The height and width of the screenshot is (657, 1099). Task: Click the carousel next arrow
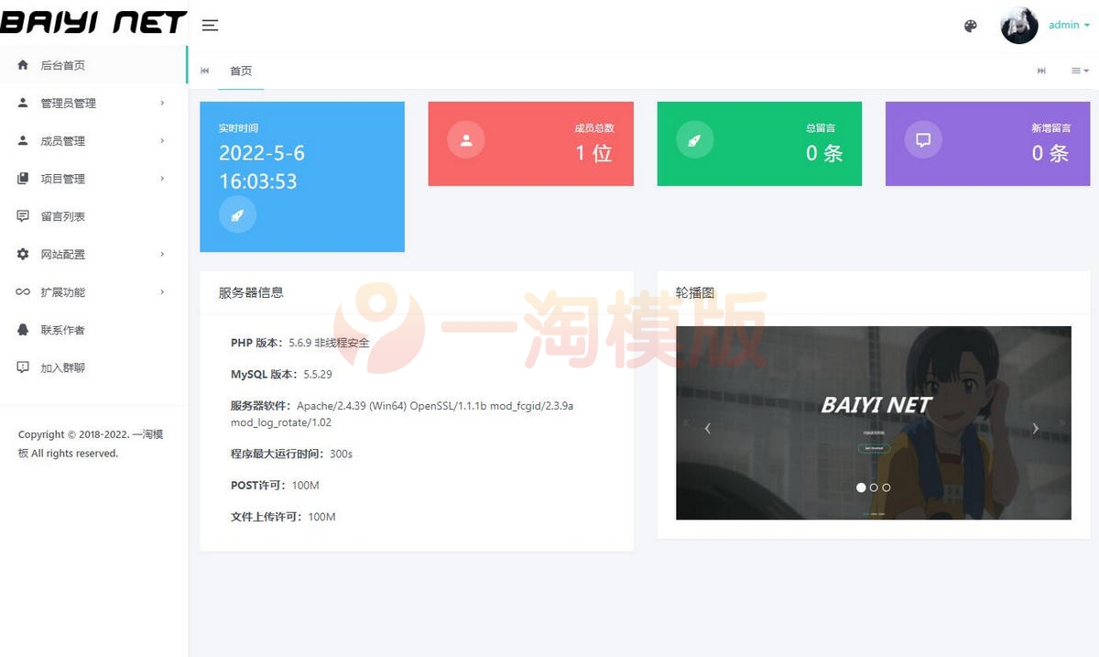1035,428
